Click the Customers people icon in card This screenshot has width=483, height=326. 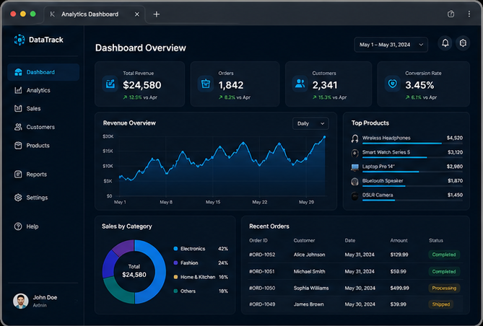point(300,84)
